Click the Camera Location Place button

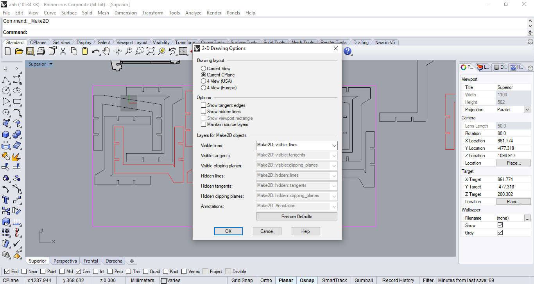(x=514, y=163)
